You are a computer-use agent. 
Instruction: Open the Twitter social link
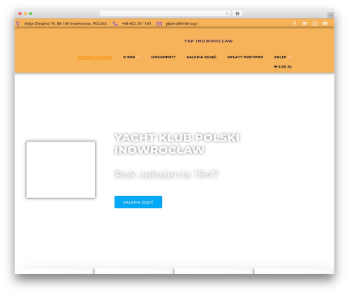pos(304,23)
